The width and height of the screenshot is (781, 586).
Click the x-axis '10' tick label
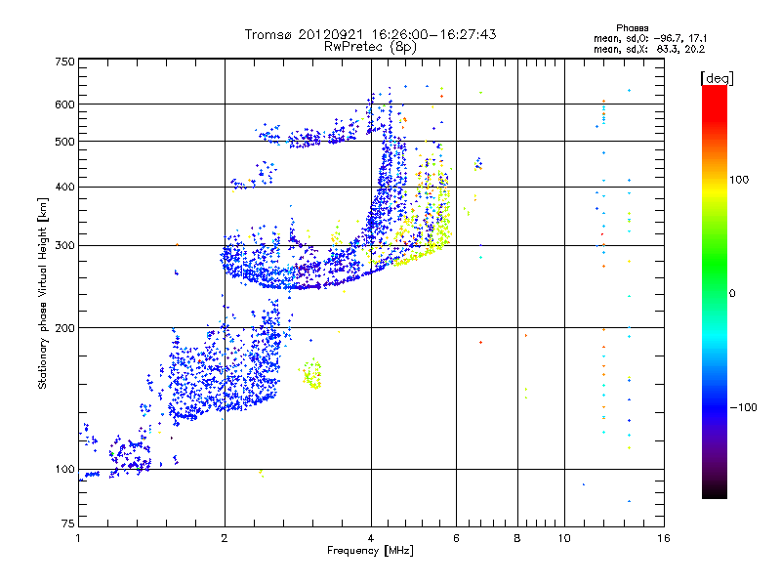click(564, 538)
